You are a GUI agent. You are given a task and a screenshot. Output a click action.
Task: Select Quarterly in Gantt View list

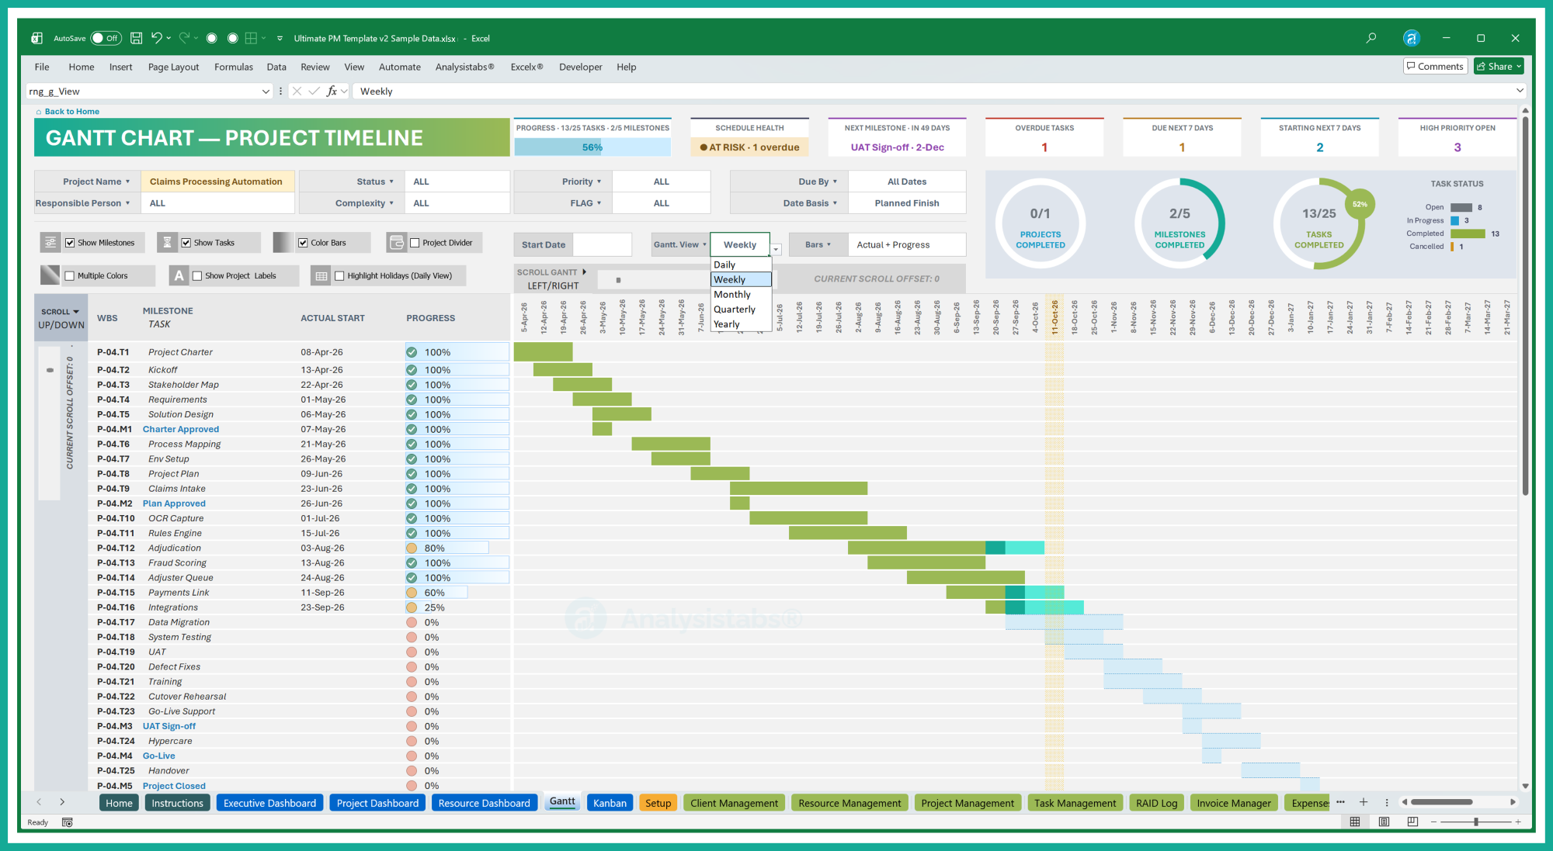(742, 309)
